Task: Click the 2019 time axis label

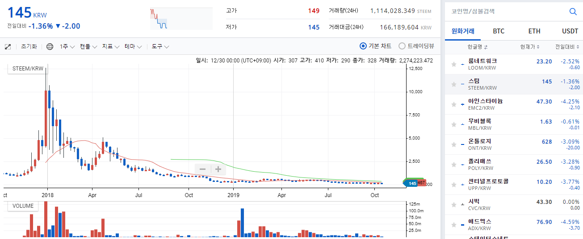Action: click(x=234, y=195)
